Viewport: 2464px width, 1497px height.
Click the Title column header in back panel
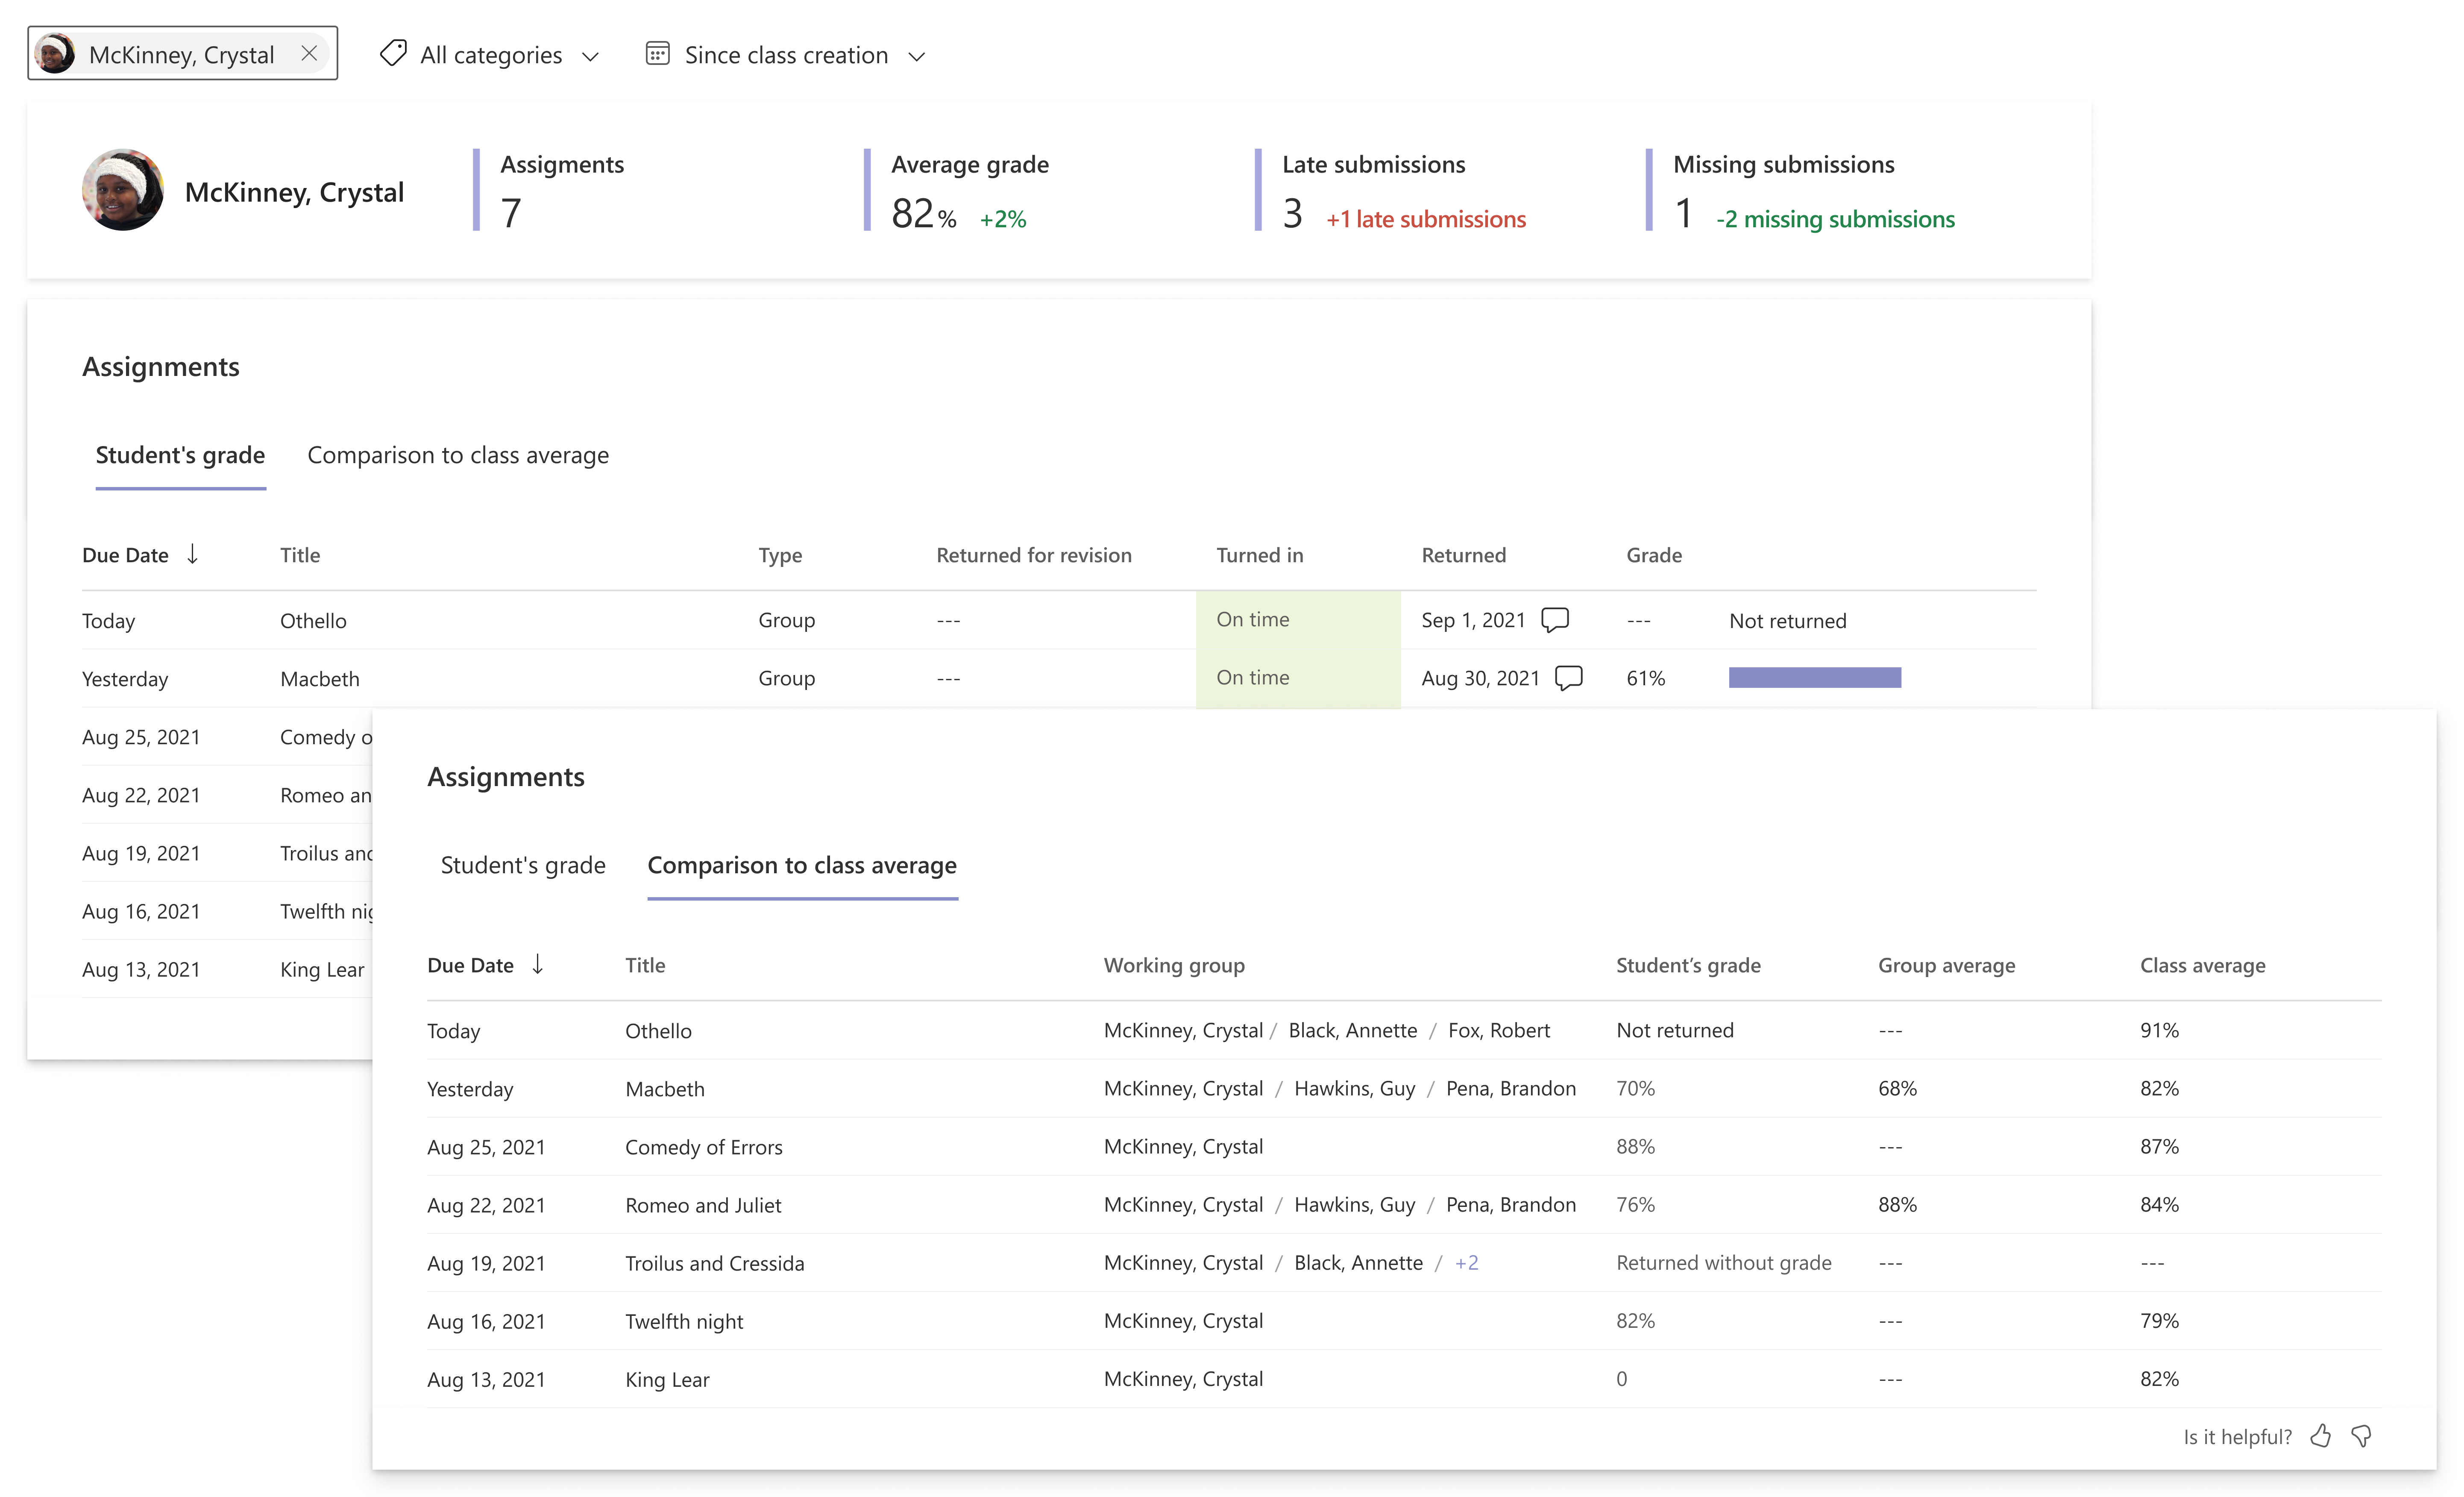[x=300, y=555]
